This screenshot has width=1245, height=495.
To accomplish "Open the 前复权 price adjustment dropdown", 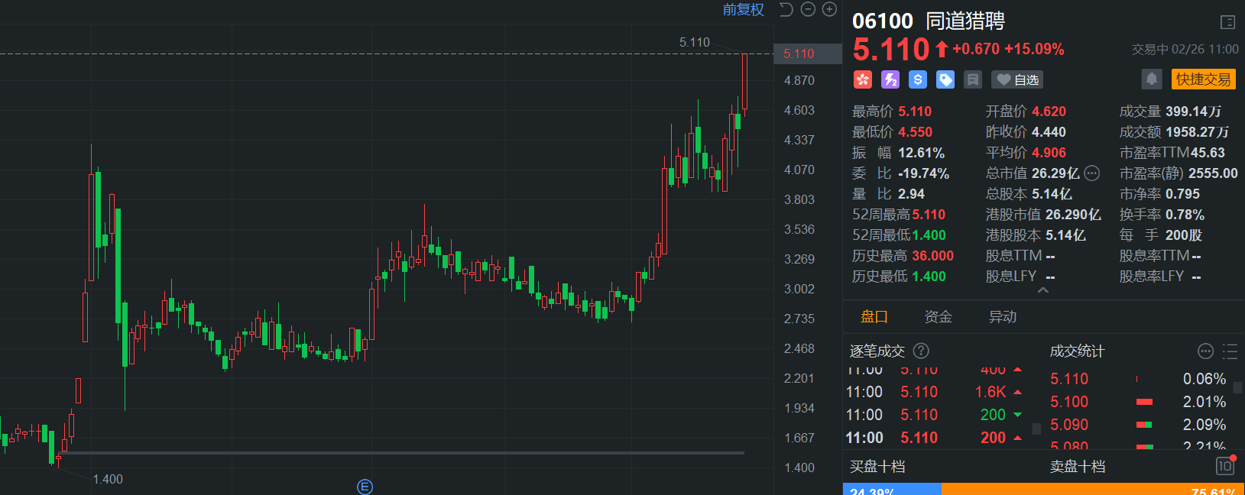I will [743, 10].
